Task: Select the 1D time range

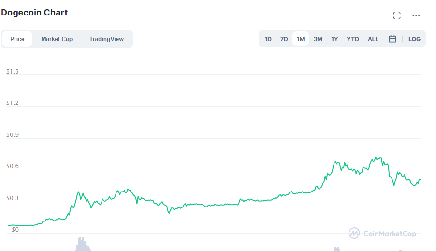Action: click(268, 39)
